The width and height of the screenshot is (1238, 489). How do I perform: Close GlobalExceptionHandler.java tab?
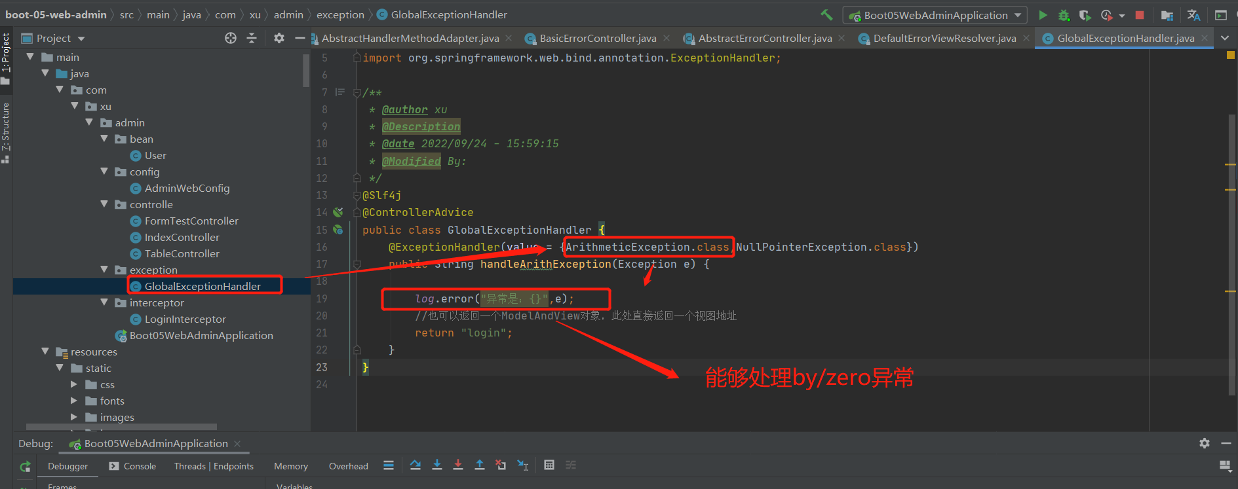pos(1205,38)
